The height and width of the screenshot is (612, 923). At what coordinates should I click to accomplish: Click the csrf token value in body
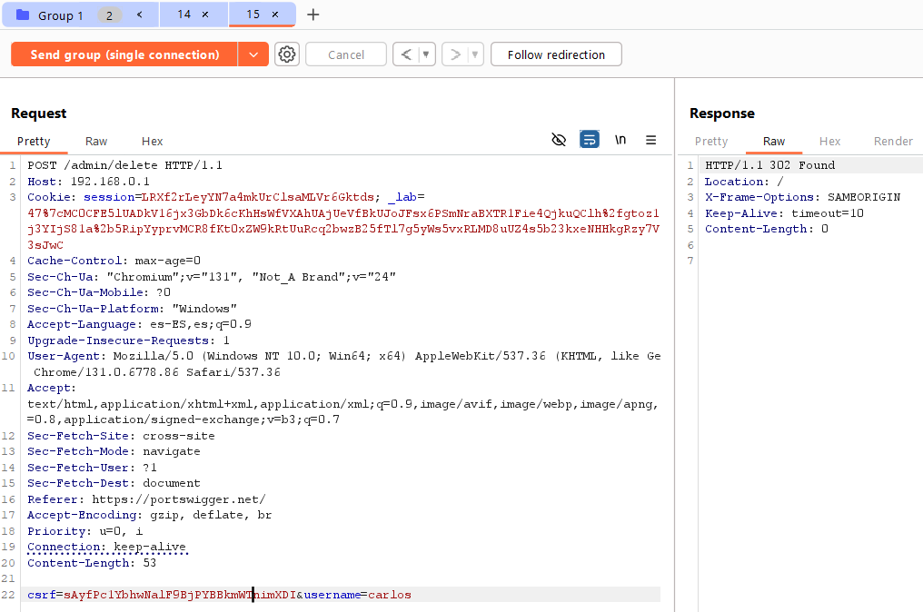(180, 595)
